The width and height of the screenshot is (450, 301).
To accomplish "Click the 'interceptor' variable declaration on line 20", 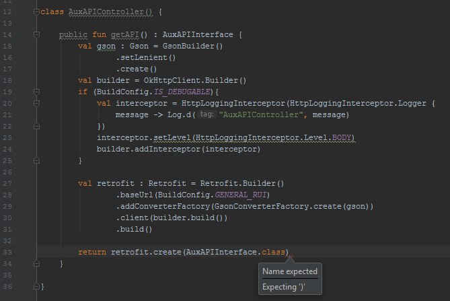I will 141,104.
